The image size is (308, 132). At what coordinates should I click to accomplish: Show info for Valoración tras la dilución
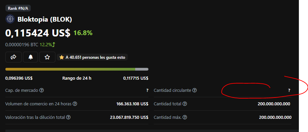68,117
